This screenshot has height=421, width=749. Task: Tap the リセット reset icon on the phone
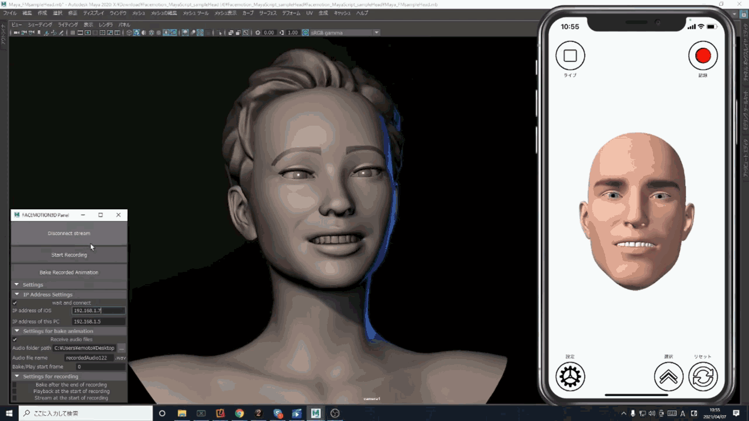point(703,377)
